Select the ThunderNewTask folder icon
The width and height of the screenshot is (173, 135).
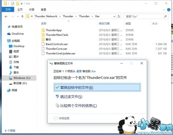43,35
